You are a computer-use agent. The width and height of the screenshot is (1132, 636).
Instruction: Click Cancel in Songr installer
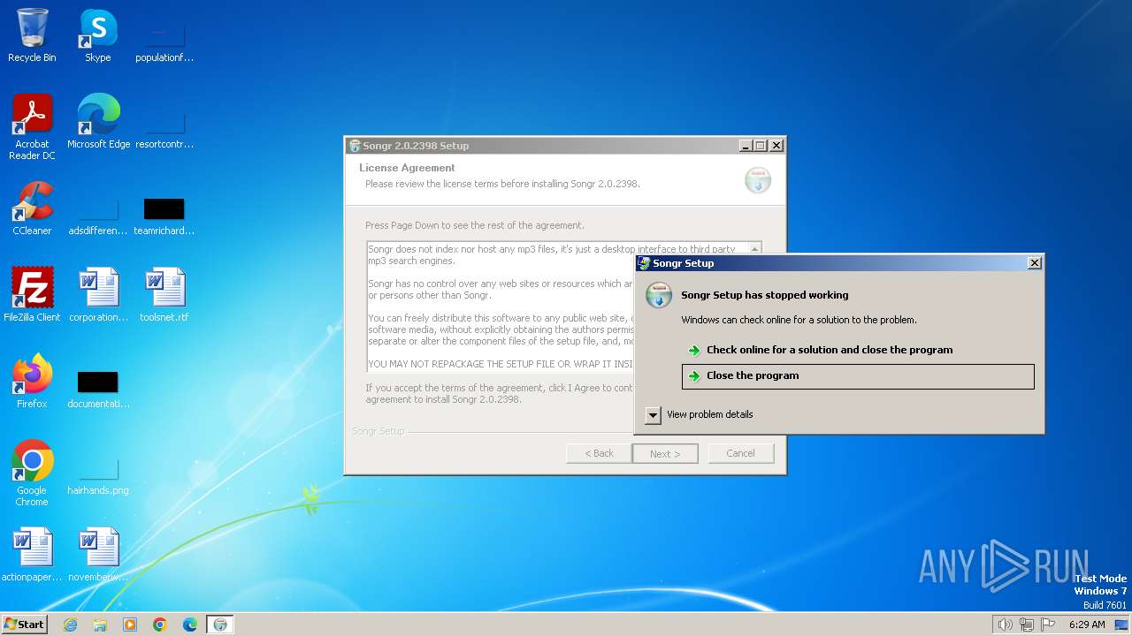click(x=741, y=453)
